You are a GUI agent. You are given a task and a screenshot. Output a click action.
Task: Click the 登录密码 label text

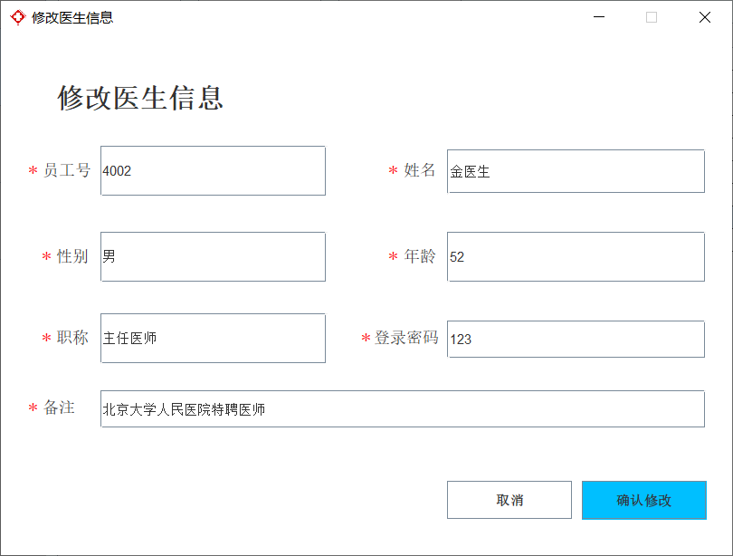tap(406, 337)
